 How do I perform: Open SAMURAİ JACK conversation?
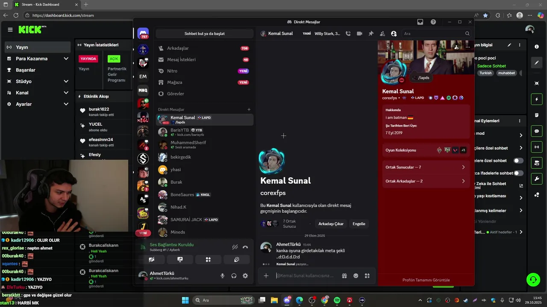point(205,220)
